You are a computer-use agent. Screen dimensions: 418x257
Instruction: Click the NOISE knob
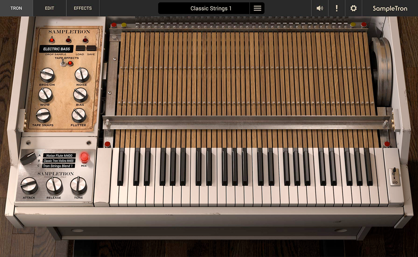point(82,75)
